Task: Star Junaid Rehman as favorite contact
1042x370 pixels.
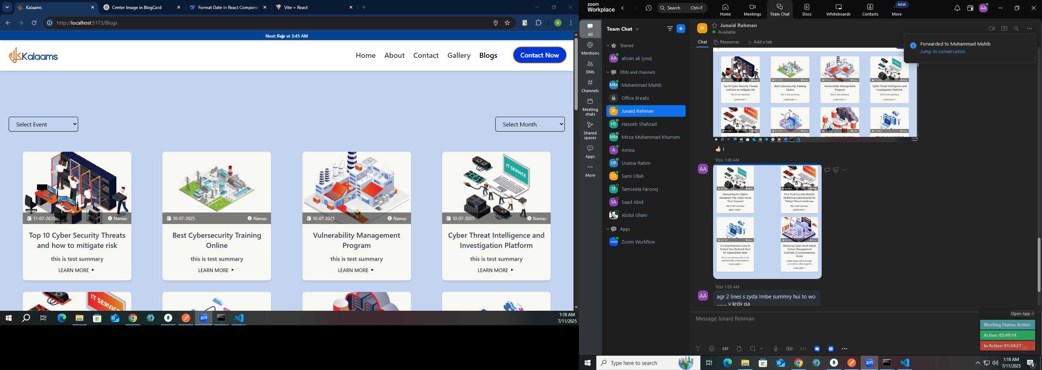Action: [x=715, y=25]
